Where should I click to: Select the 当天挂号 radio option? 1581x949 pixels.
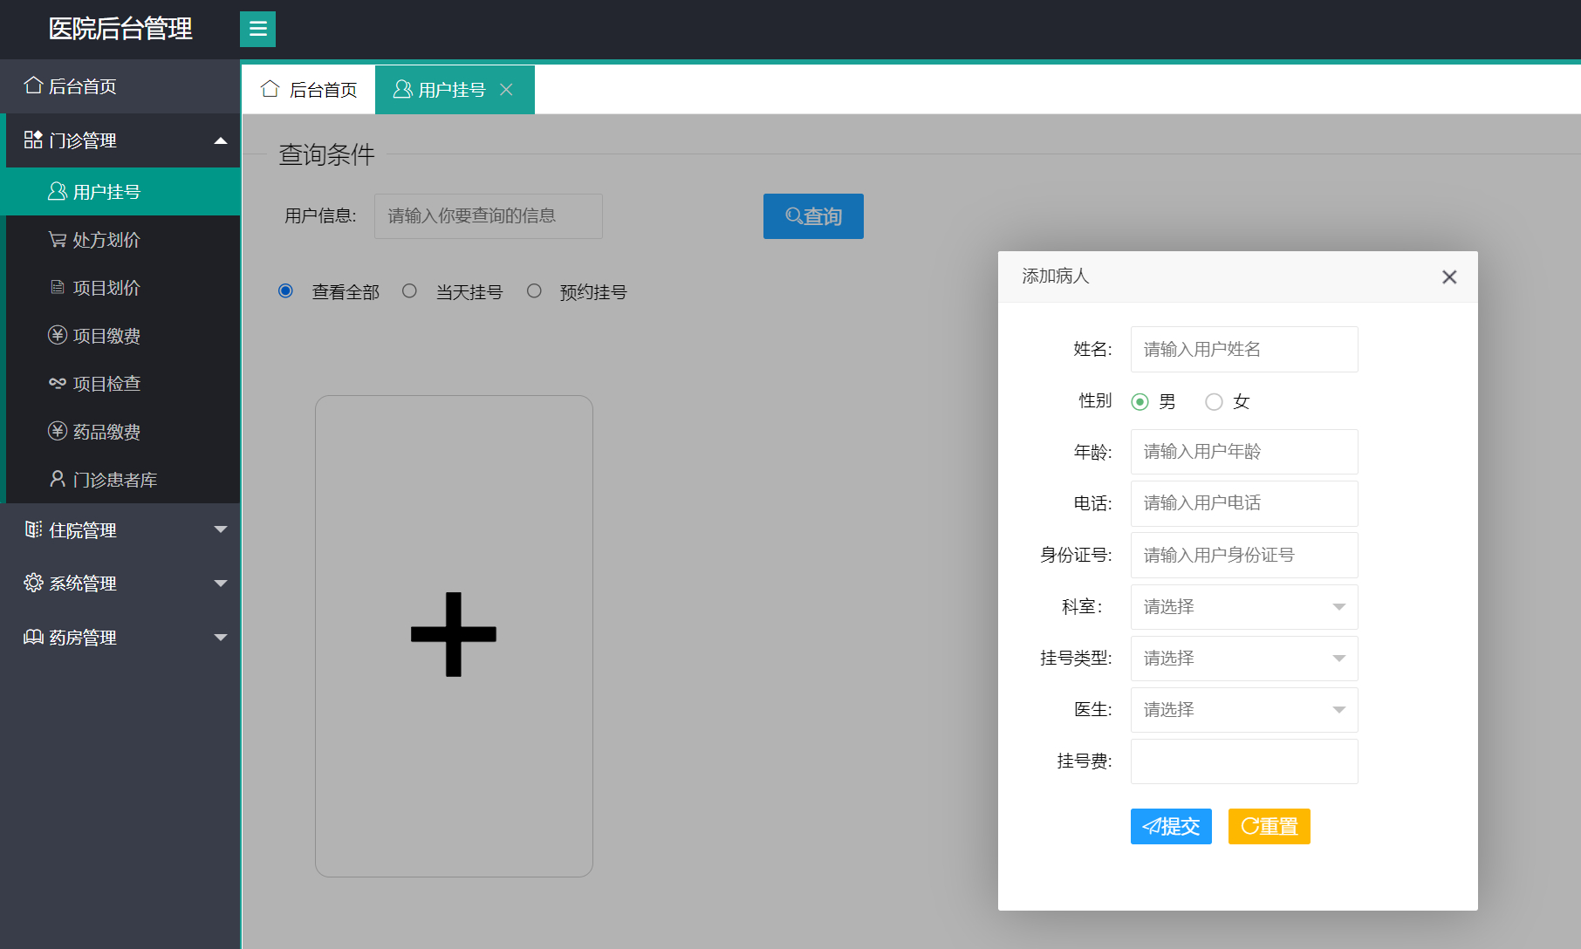point(409,290)
